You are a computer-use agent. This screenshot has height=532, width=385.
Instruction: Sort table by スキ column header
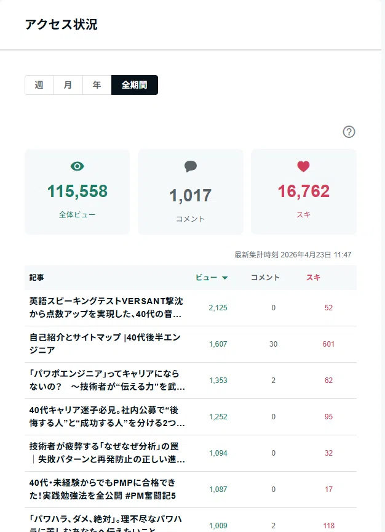tap(313, 278)
